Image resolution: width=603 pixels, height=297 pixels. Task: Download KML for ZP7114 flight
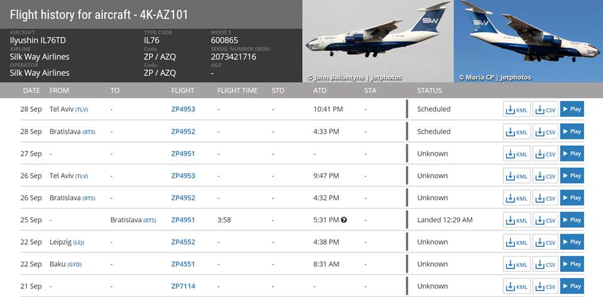point(516,286)
